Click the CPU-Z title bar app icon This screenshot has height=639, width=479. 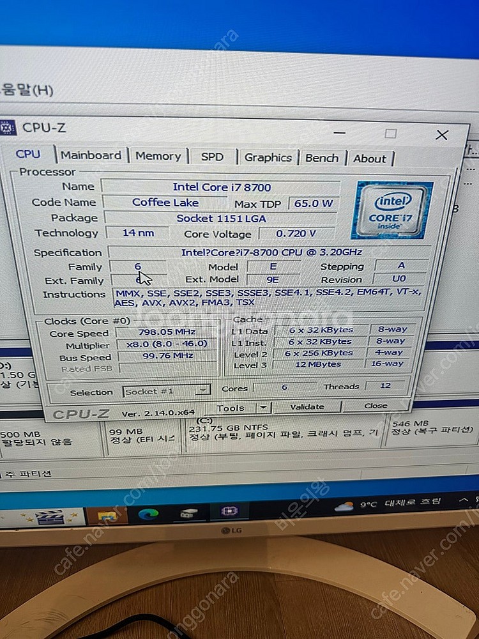tap(8, 128)
